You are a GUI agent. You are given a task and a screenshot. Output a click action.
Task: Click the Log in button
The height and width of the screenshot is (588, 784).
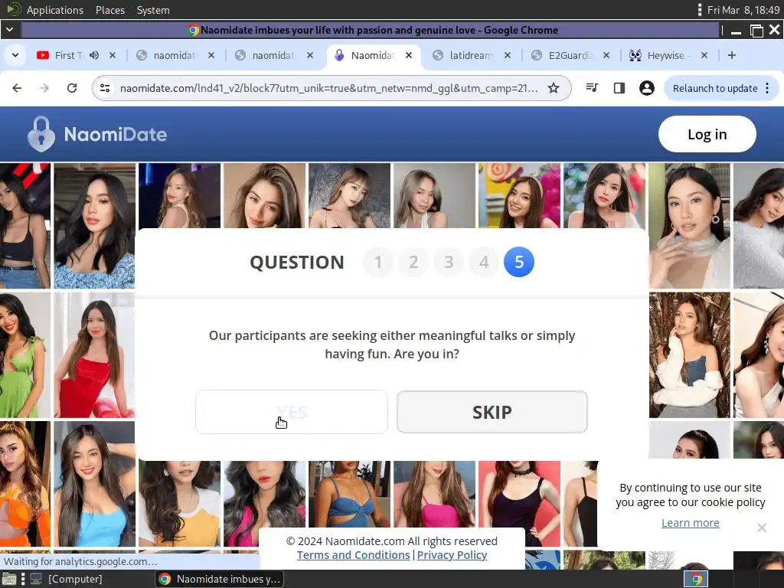click(707, 134)
